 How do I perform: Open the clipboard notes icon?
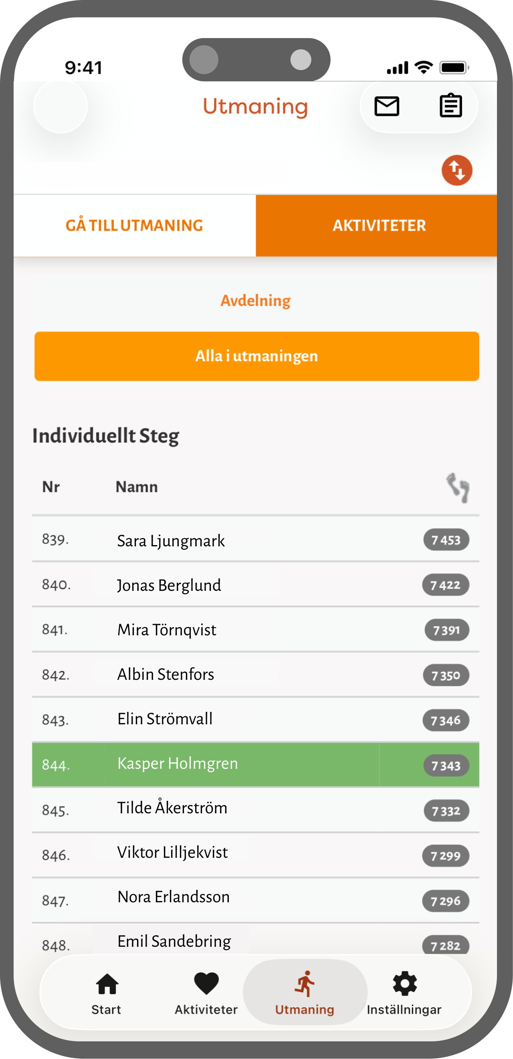450,107
